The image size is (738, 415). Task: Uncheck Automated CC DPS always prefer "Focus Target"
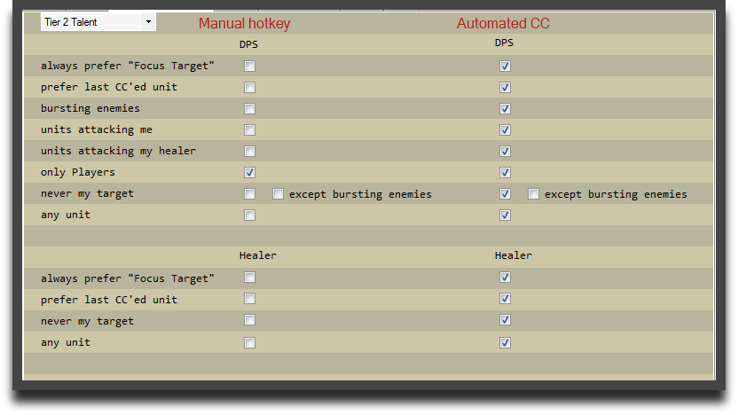click(506, 66)
